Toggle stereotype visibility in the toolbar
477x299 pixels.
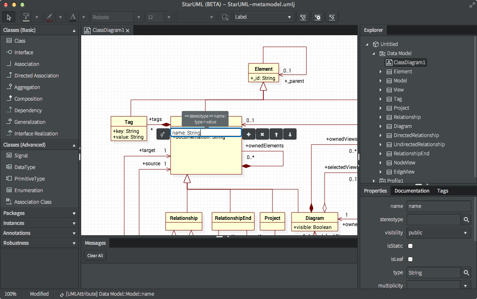(x=303, y=17)
